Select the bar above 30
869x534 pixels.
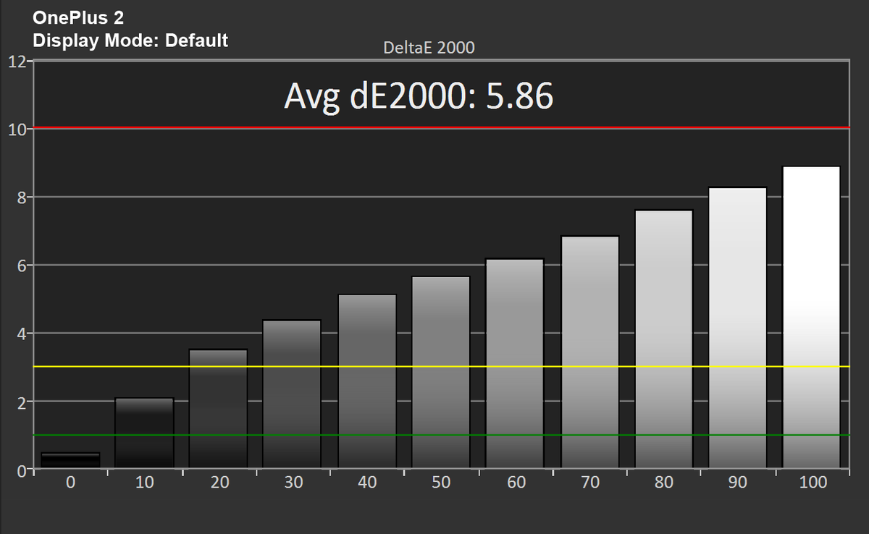[x=293, y=394]
